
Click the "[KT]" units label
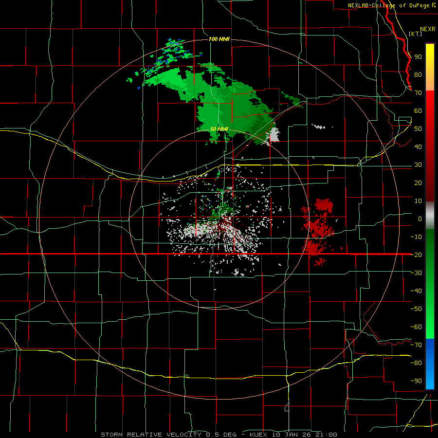(416, 34)
